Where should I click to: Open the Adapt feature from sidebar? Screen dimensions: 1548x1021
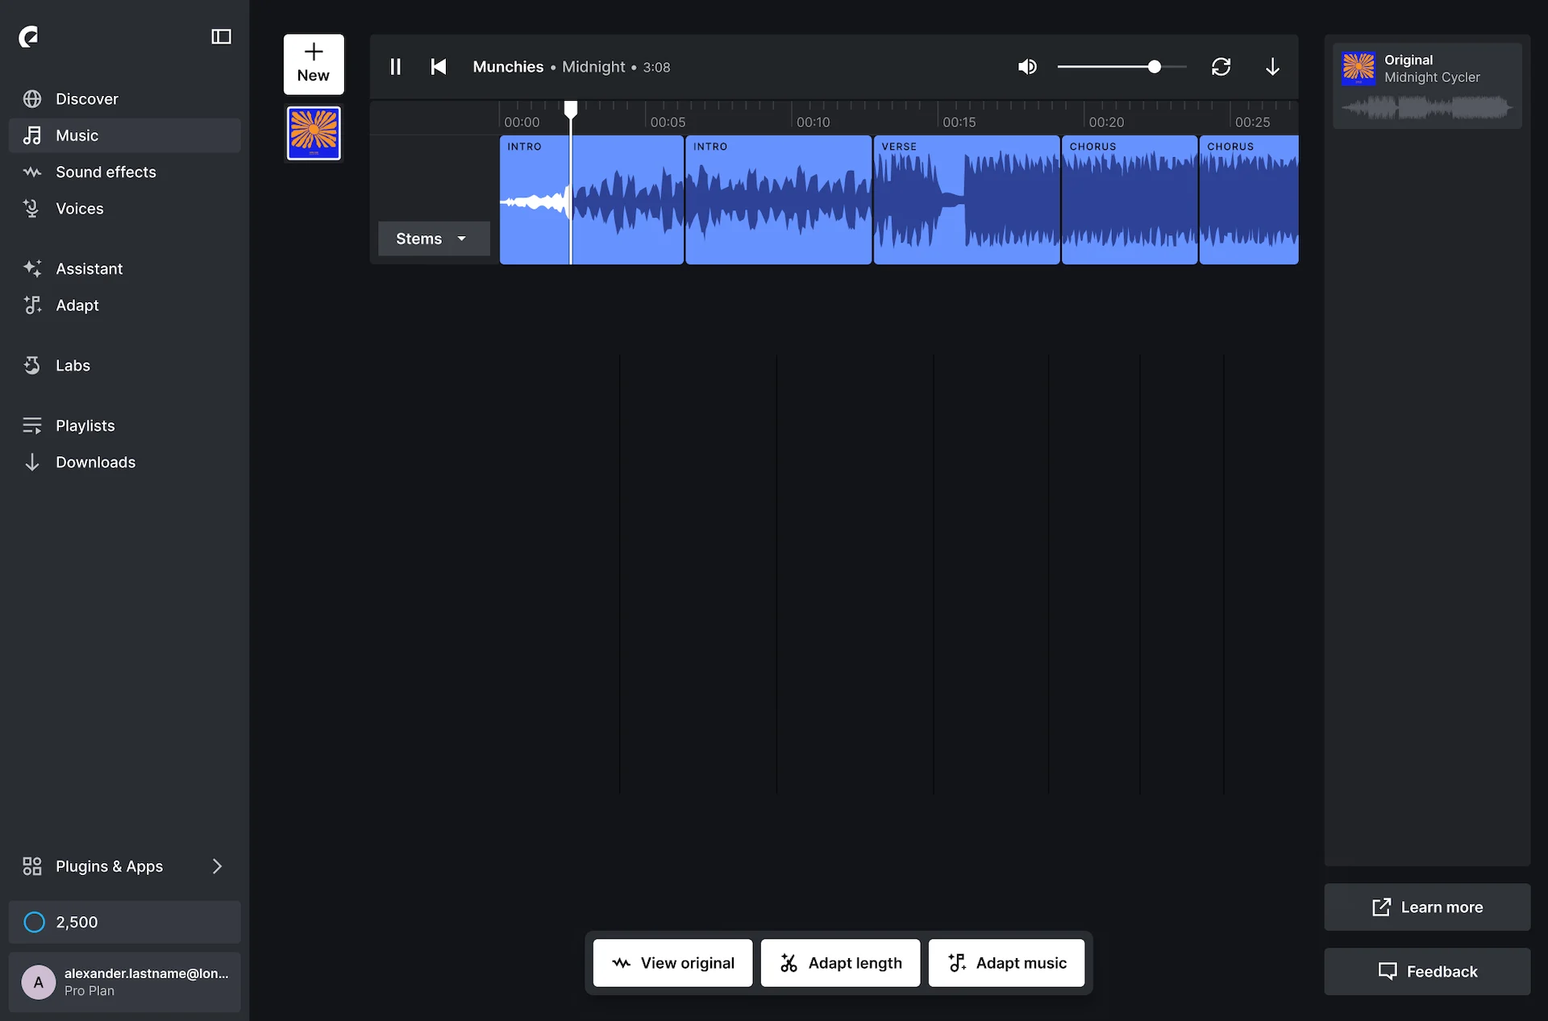point(77,305)
